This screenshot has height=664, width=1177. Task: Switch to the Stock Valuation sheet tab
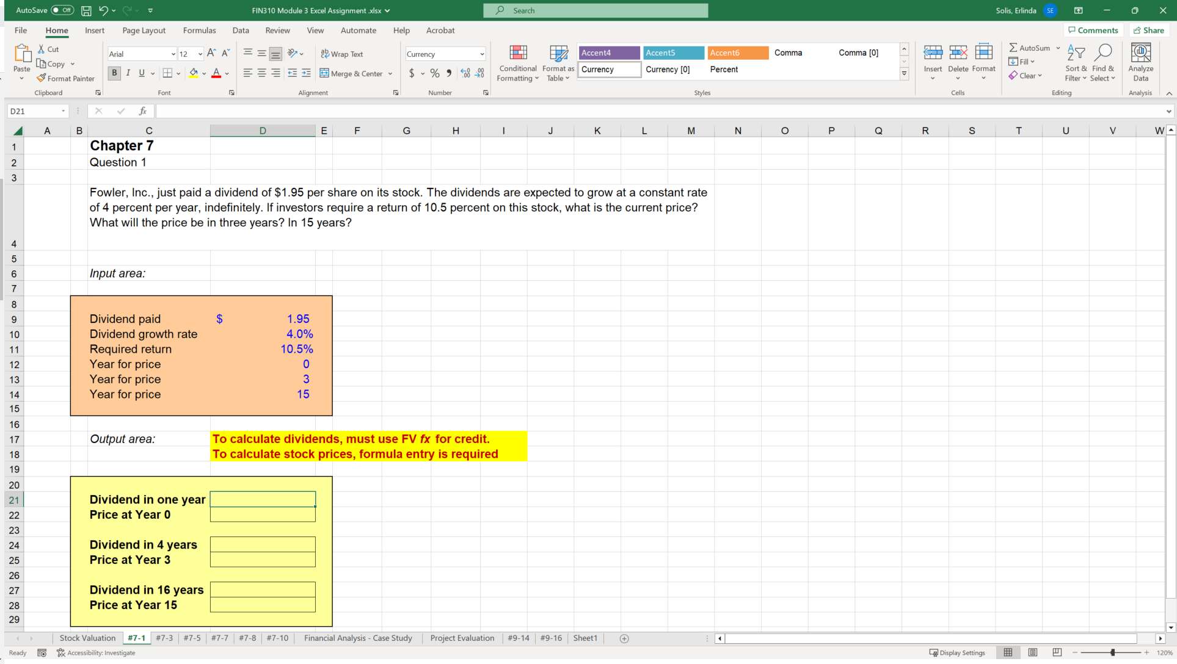tap(87, 638)
